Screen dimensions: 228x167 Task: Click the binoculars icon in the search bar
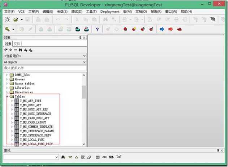point(63,157)
